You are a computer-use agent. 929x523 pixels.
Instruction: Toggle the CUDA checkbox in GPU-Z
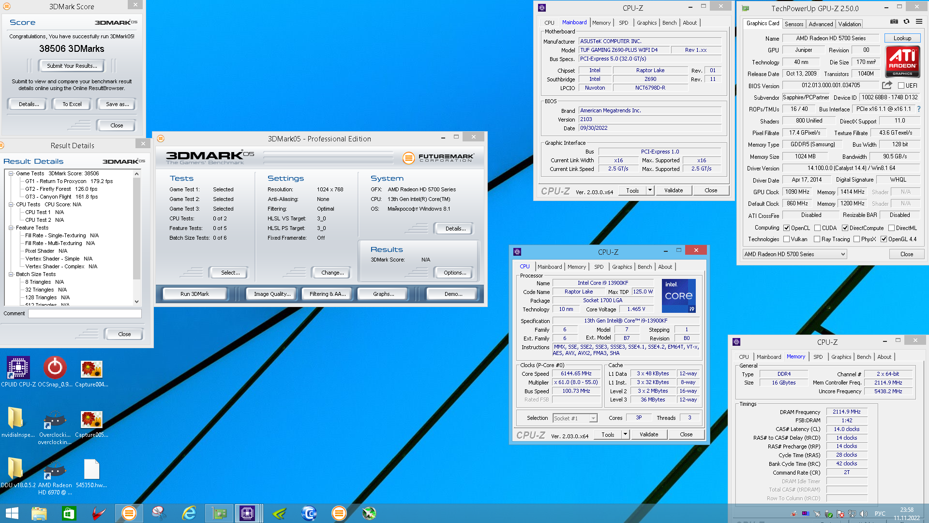point(817,228)
